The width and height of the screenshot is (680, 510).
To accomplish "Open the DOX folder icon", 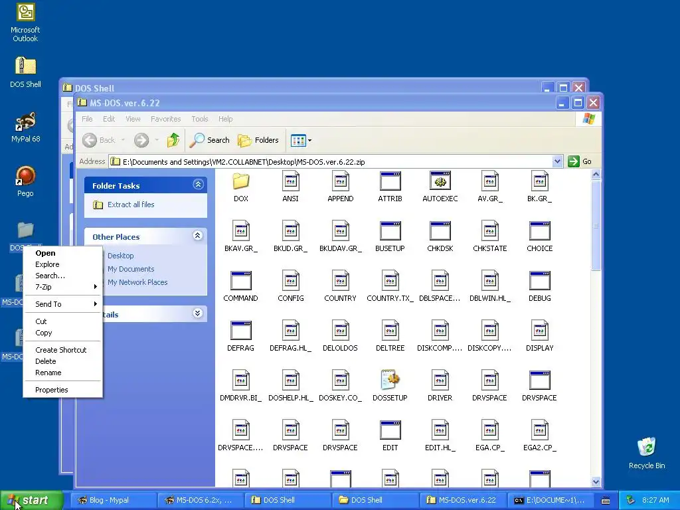I will pos(240,181).
